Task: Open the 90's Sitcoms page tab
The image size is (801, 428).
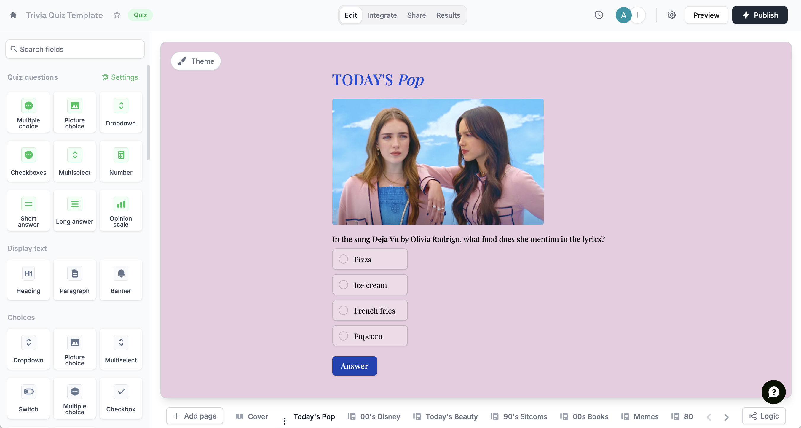Action: coord(519,416)
